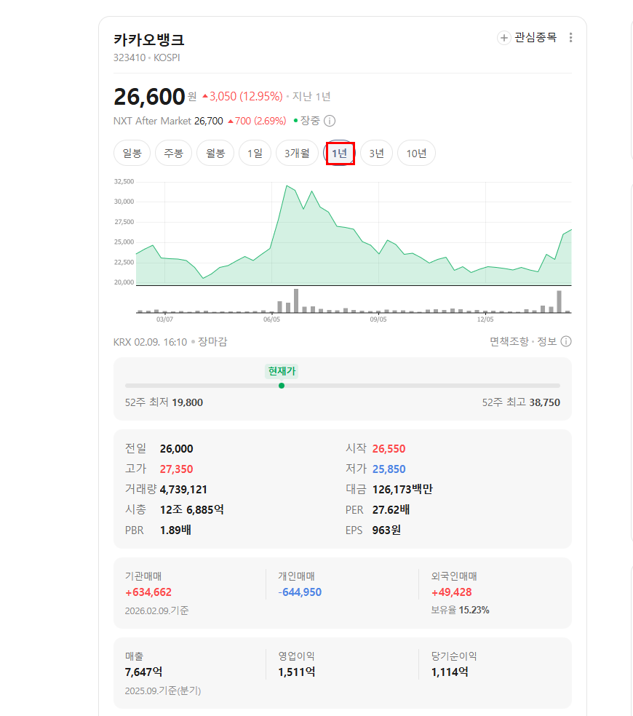
Task: Click the 카카오뱅크 stock title
Action: 149,40
